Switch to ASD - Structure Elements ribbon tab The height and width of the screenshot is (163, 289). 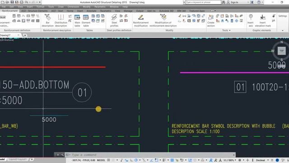(34, 11)
